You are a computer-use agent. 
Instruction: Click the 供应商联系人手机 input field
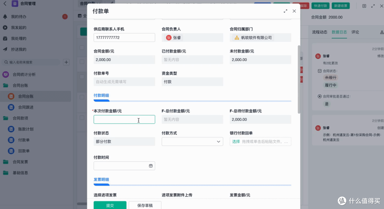[x=124, y=37]
